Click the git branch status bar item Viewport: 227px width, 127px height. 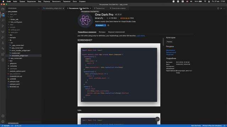pyautogui.click(x=6, y=126)
